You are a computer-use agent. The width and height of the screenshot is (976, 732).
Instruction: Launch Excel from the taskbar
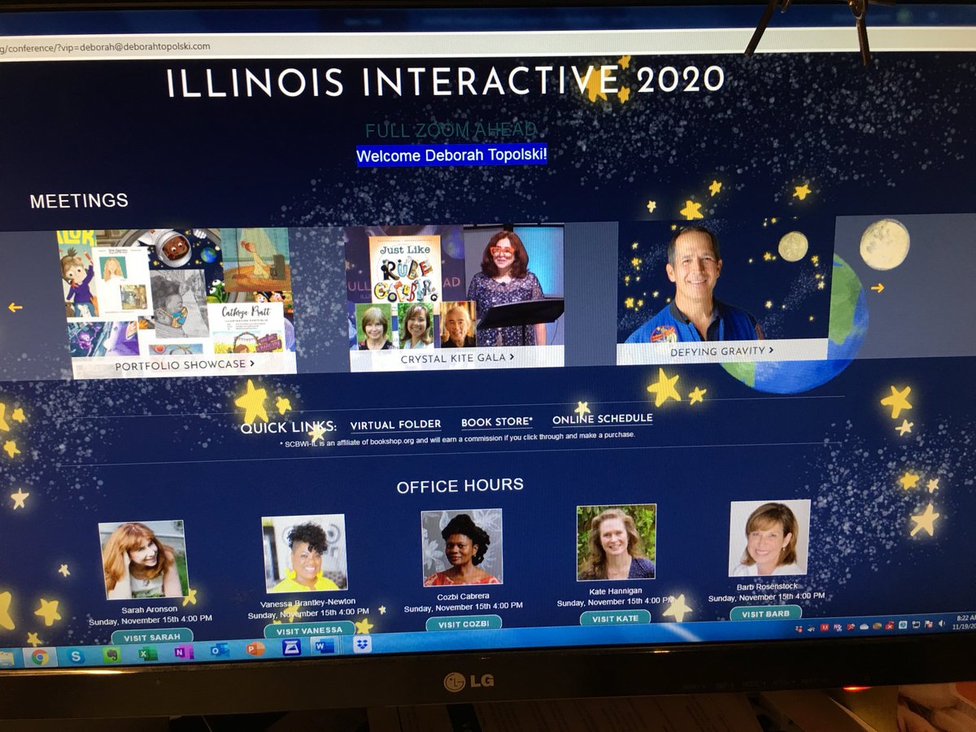click(x=147, y=654)
